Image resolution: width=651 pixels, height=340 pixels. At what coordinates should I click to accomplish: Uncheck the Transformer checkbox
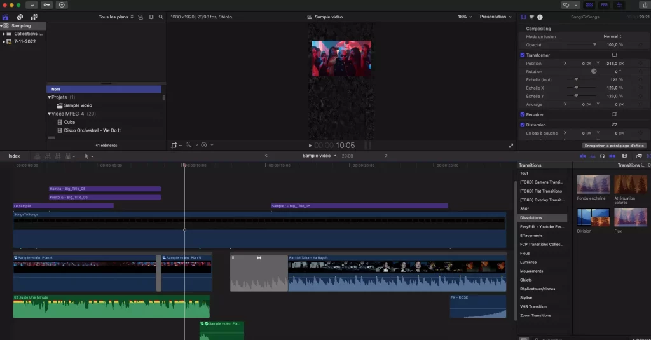[x=523, y=55]
